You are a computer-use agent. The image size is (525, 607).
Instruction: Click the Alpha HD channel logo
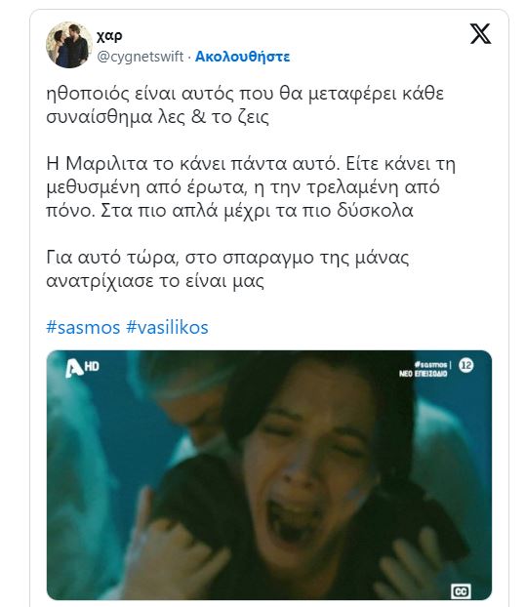(82, 367)
